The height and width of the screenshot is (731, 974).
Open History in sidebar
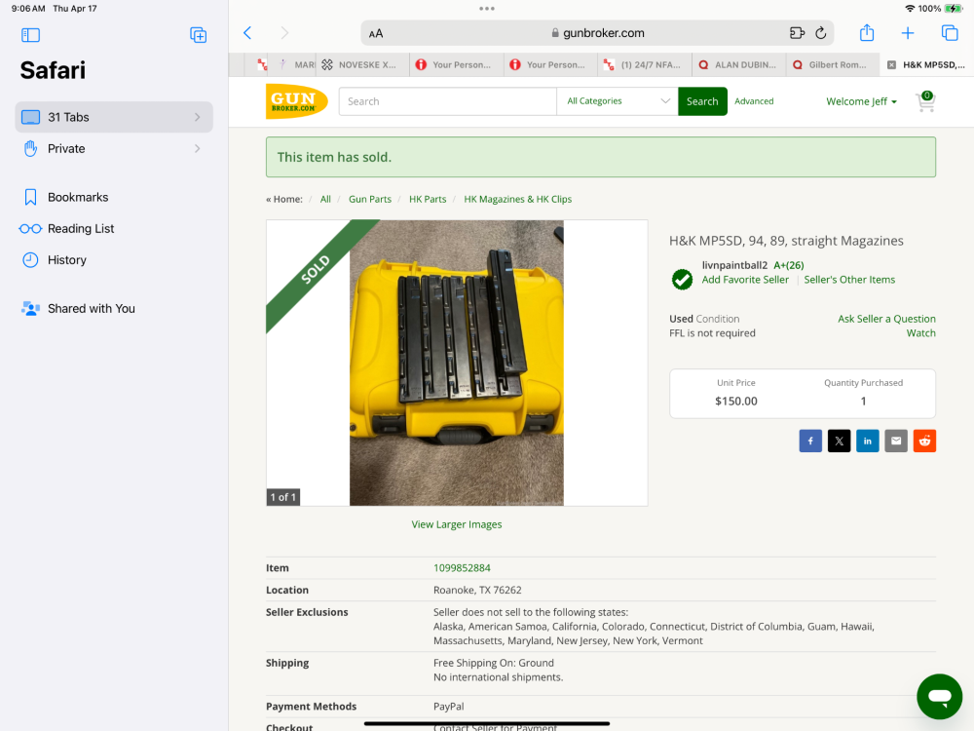click(55, 260)
